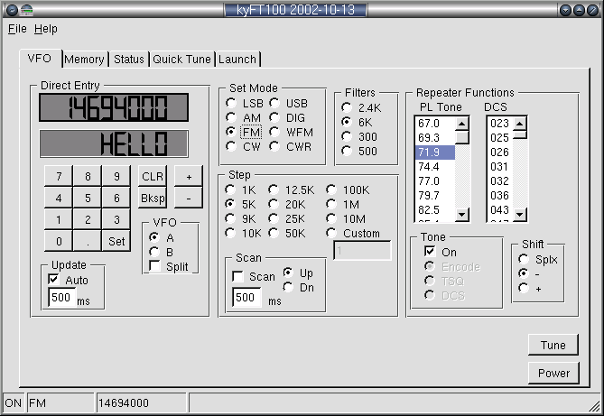Click the window resize grip corner
Image resolution: width=604 pixels, height=416 pixels.
tap(596, 406)
